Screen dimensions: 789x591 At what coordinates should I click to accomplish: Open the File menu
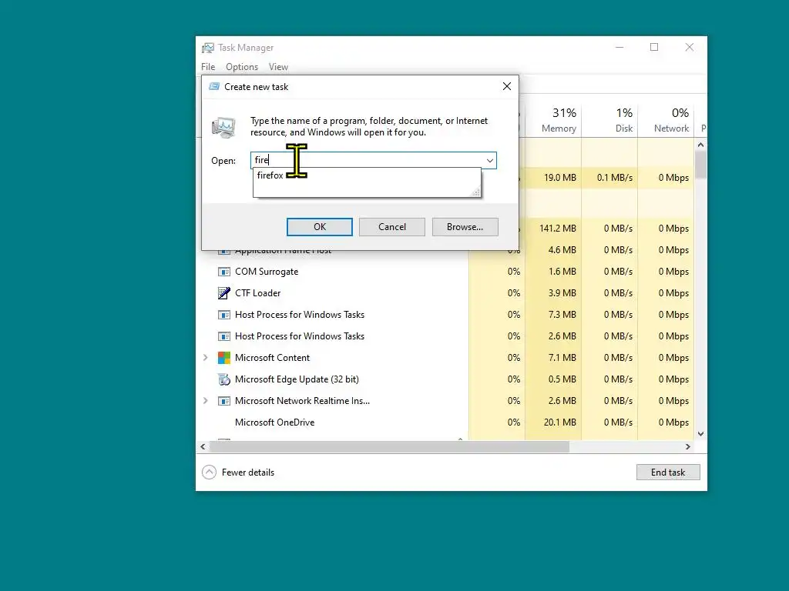[x=208, y=67]
